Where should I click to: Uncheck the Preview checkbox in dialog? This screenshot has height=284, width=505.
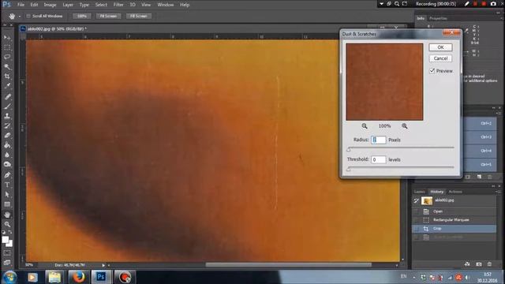point(432,70)
